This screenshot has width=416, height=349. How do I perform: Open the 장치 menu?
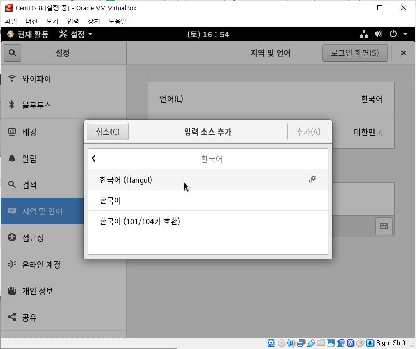(93, 21)
